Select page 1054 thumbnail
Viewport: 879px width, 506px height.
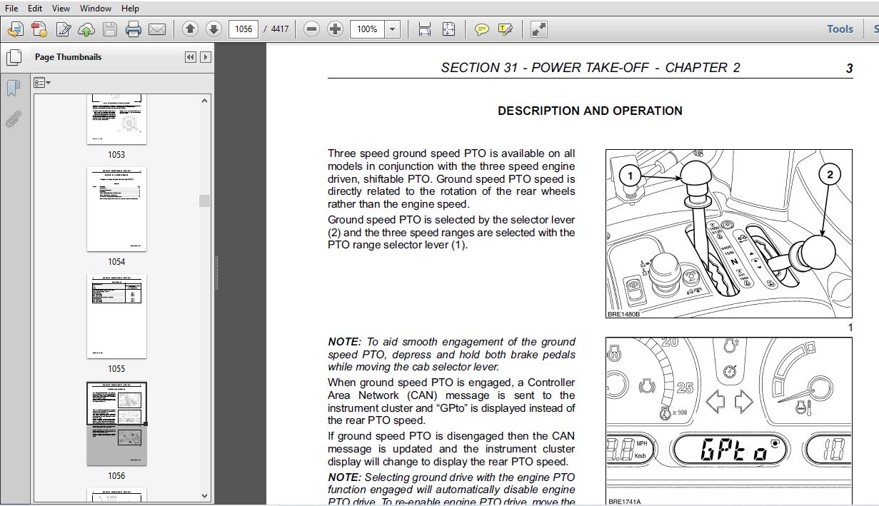116,209
